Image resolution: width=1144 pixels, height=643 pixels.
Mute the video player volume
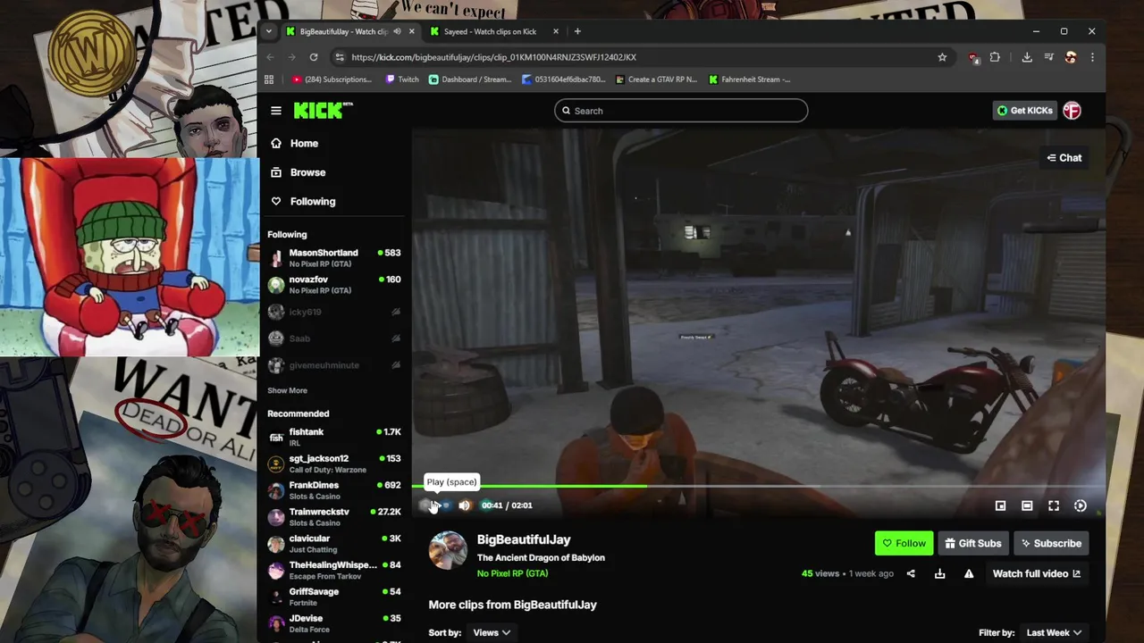pyautogui.click(x=464, y=505)
